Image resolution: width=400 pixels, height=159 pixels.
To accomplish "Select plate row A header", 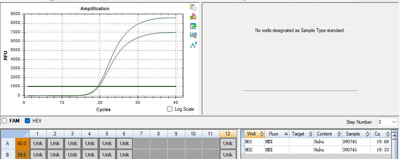I will click(x=8, y=144).
